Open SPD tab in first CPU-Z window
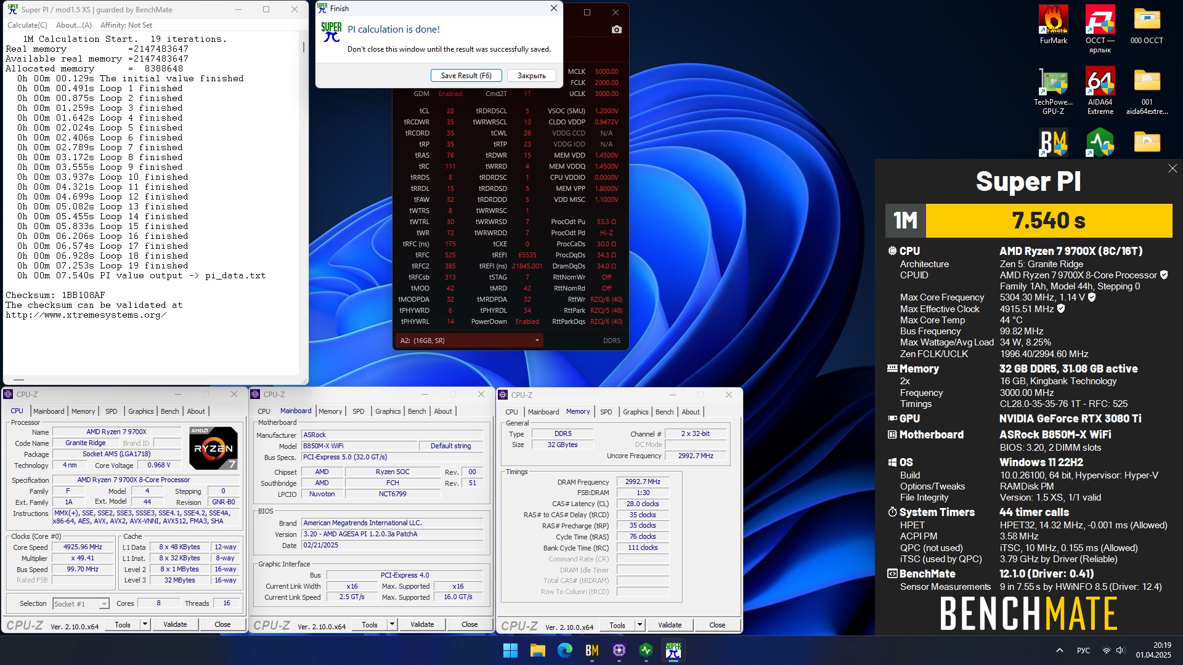This screenshot has height=665, width=1183. pyautogui.click(x=112, y=411)
